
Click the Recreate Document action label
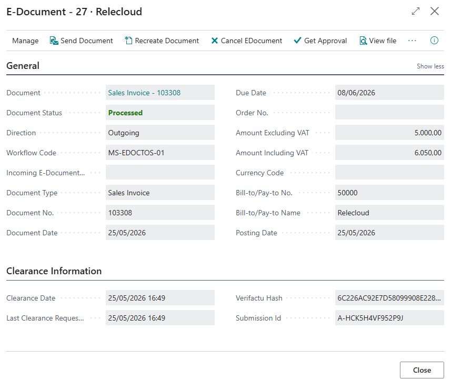(167, 41)
